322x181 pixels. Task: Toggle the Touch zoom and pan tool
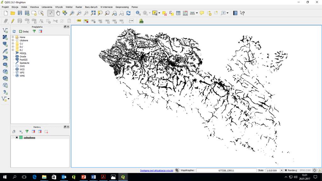pyautogui.click(x=51, y=13)
